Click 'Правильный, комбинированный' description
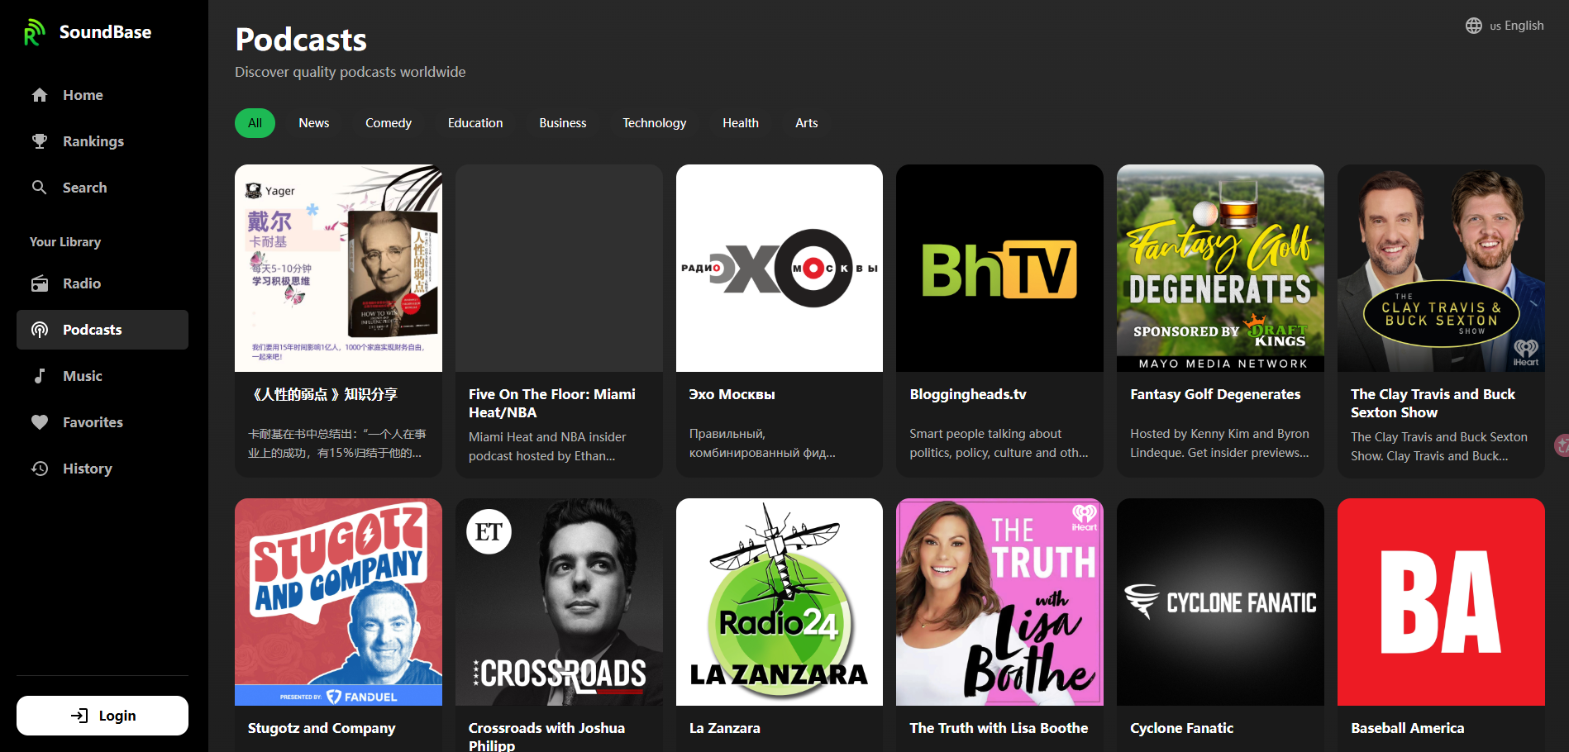This screenshot has height=752, width=1569. (x=762, y=443)
